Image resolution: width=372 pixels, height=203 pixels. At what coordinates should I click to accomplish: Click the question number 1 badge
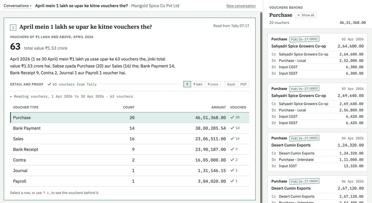point(13,27)
